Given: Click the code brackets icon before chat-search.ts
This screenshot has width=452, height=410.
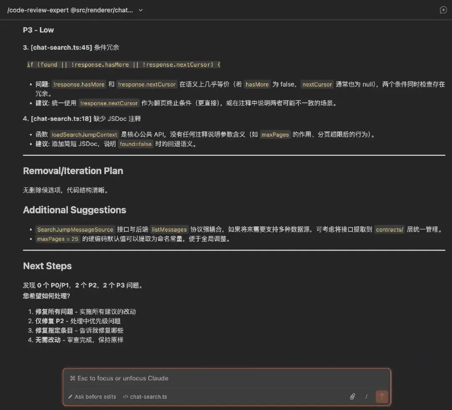Looking at the screenshot, I should coord(126,397).
